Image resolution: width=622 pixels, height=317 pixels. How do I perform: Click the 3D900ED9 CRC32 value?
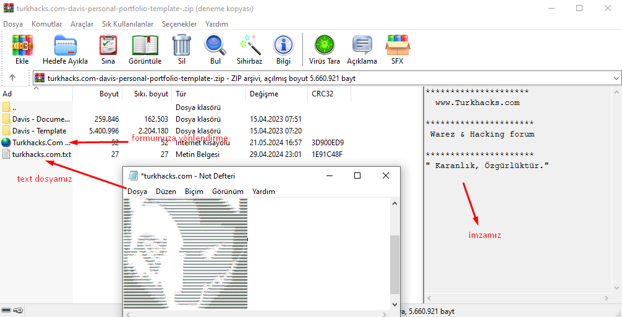point(328,143)
